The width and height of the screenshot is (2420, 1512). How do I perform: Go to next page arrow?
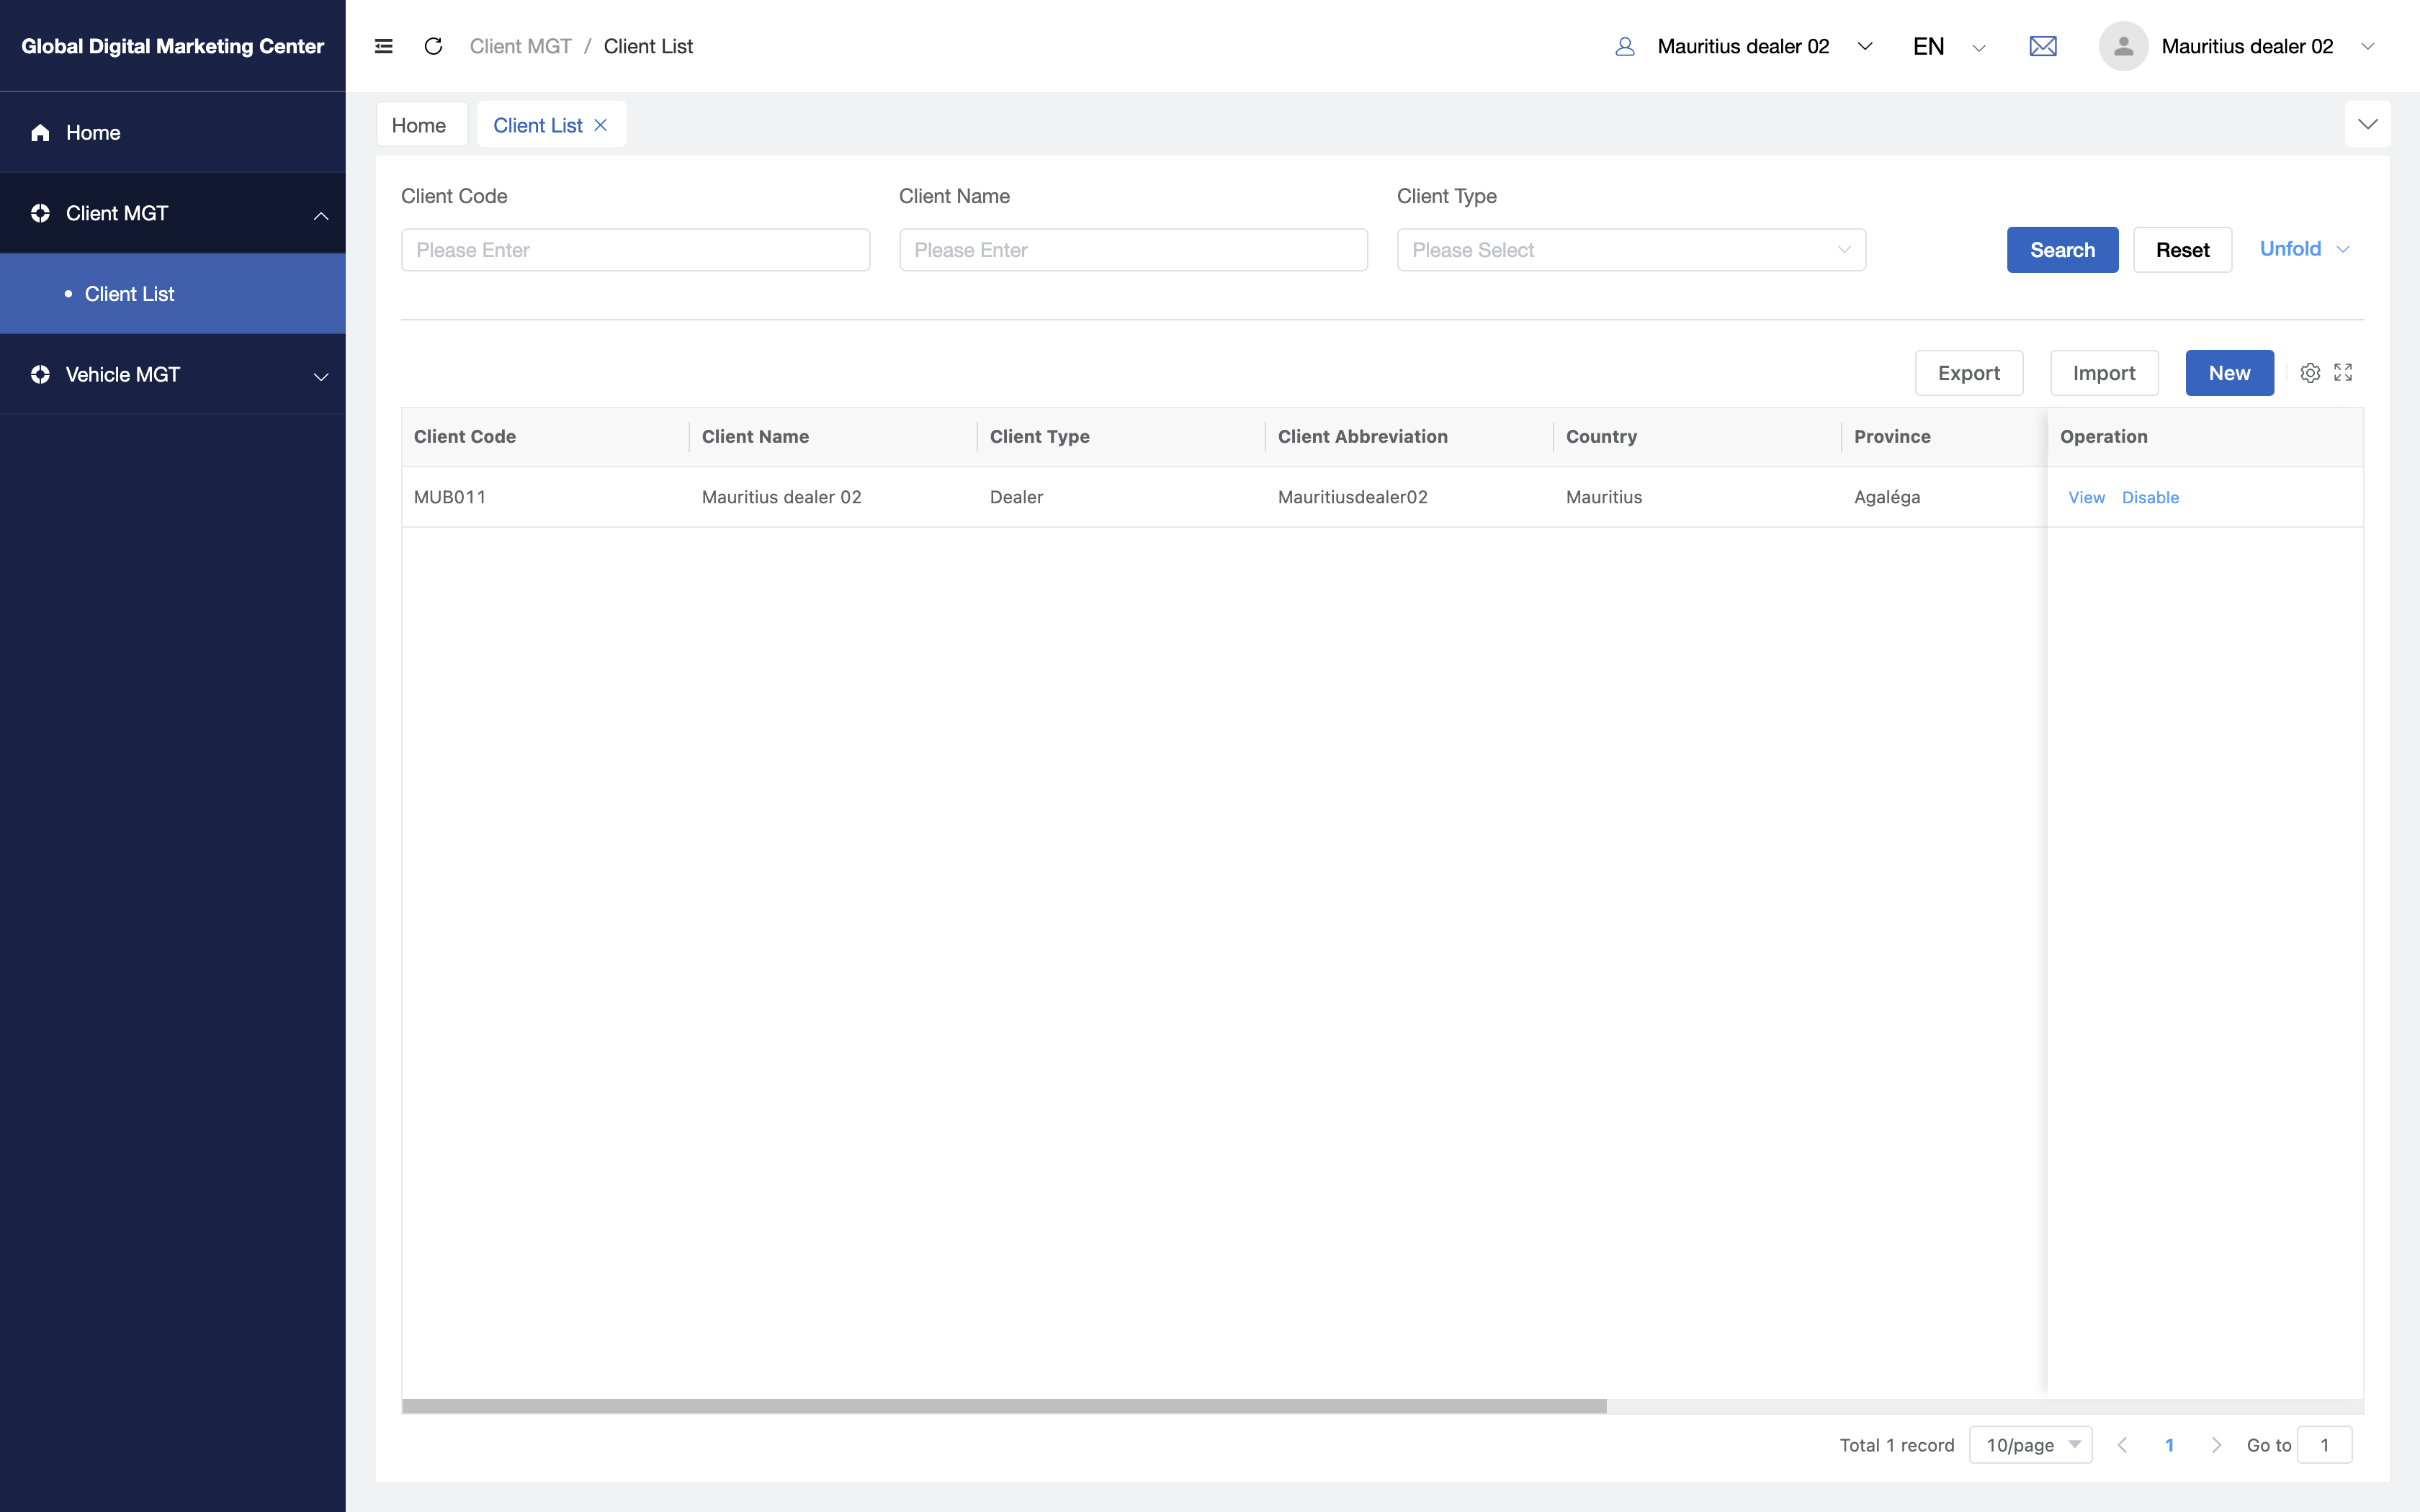[x=2216, y=1445]
